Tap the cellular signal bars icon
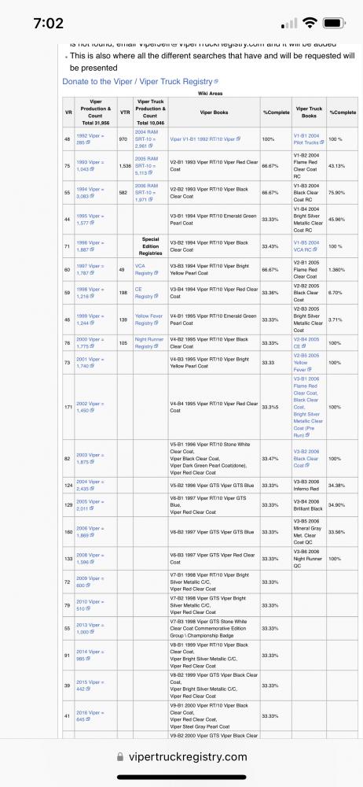Screen dimensions: 363x787 coord(289,23)
